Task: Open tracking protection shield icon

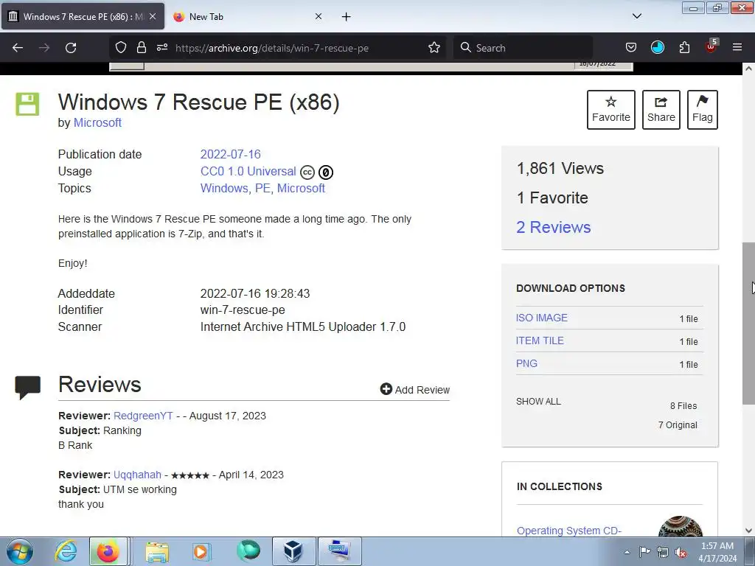Action: [121, 48]
